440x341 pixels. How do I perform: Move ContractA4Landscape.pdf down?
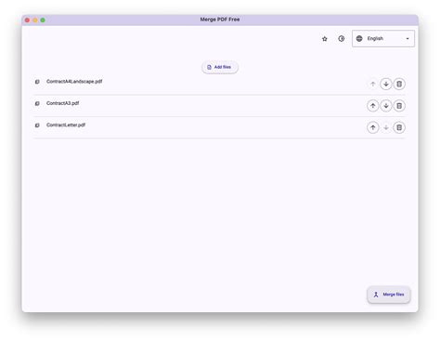point(386,84)
